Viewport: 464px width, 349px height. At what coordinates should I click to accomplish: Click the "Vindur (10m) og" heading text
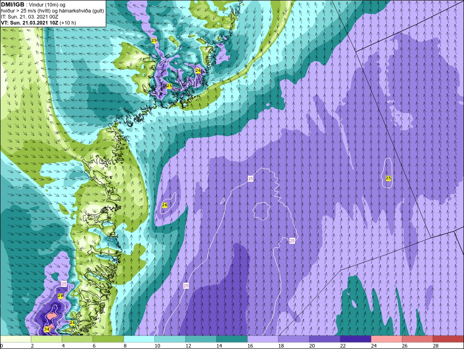click(x=48, y=5)
